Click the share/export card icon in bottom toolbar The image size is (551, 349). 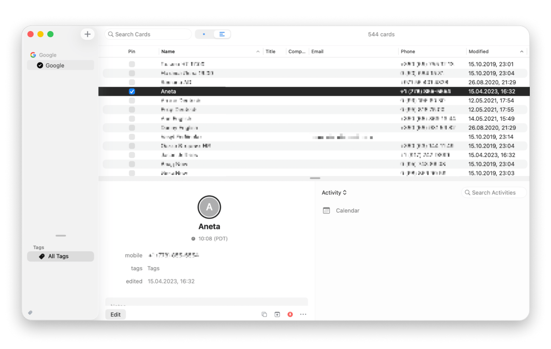277,314
